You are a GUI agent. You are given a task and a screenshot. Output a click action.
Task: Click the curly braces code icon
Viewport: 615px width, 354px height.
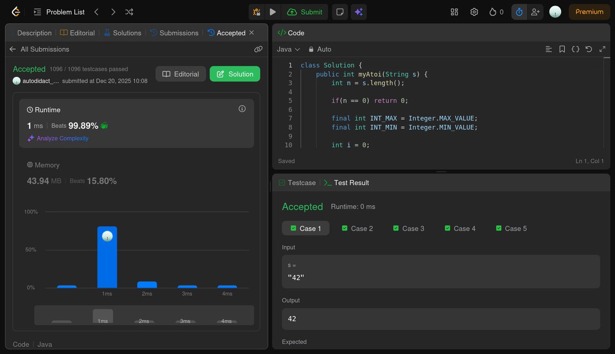tap(576, 49)
